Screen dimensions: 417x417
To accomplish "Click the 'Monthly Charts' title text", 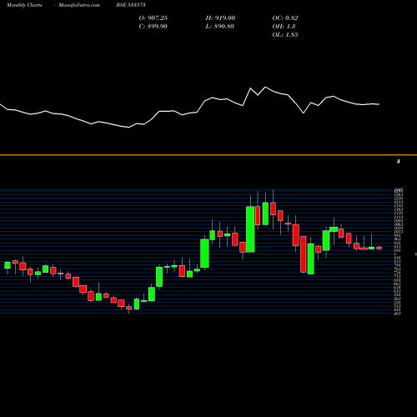I will (x=24, y=5).
